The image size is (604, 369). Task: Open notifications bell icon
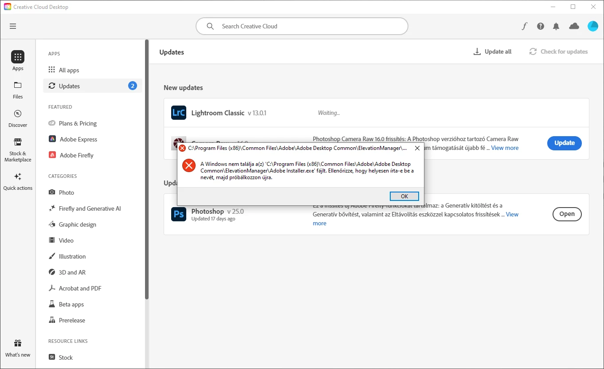[556, 26]
